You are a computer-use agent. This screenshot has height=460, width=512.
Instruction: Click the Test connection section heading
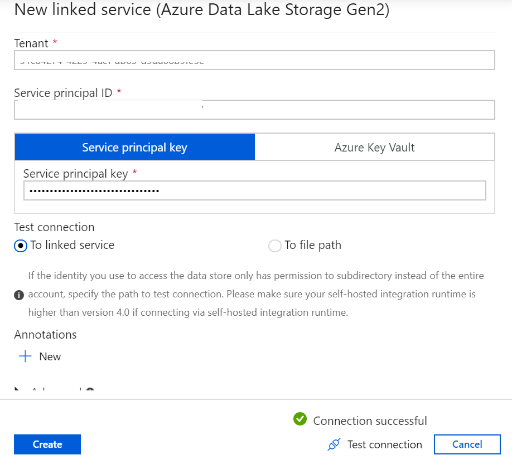coord(54,227)
